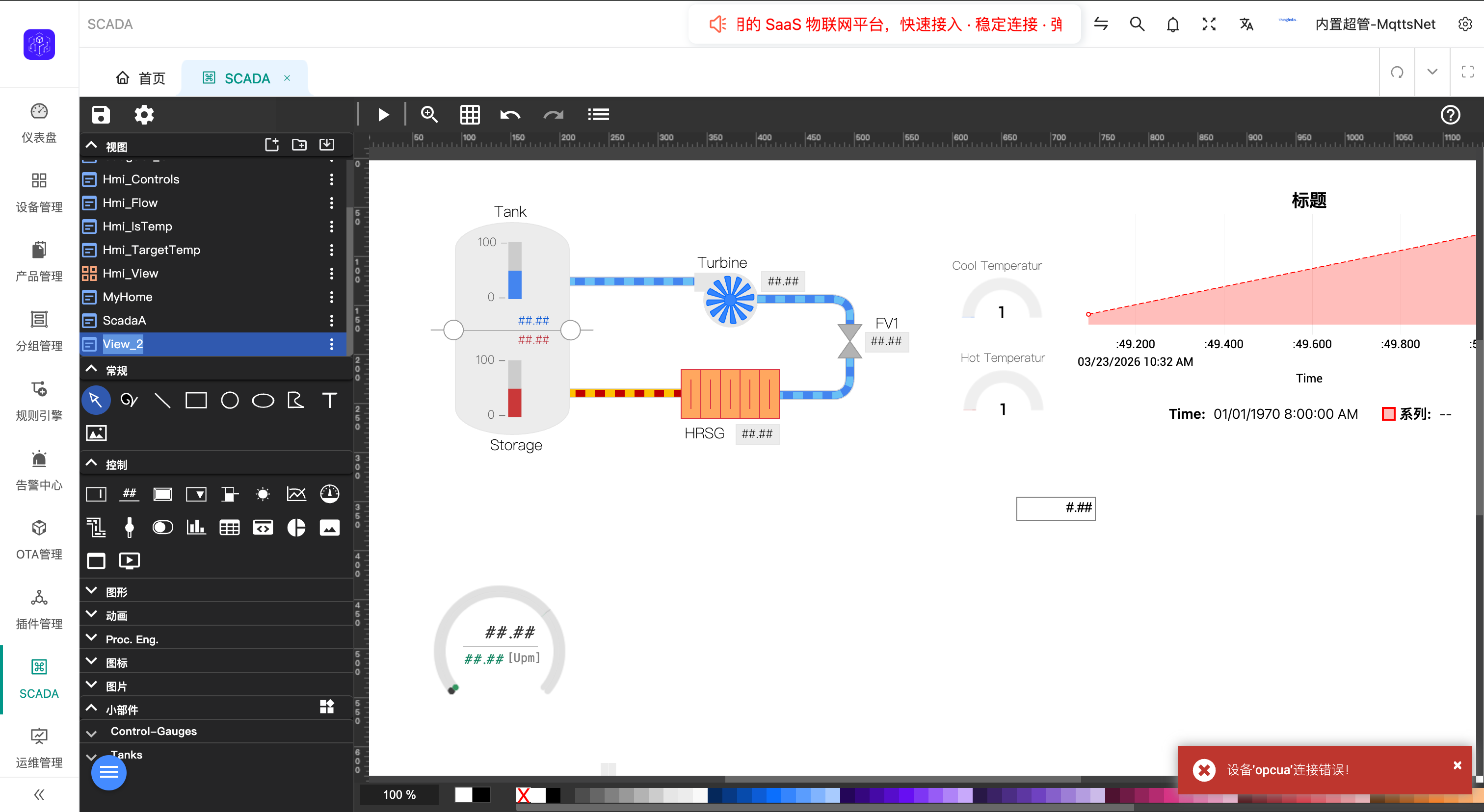The width and height of the screenshot is (1484, 812).
Task: Pick the pie chart control icon
Action: click(x=296, y=527)
